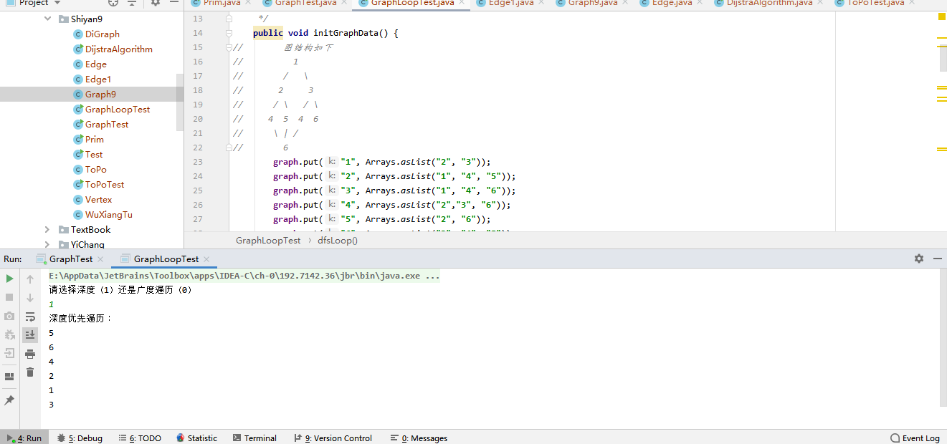Select Prim class in project tree
Screen dimensions: 947x444
tap(95, 140)
